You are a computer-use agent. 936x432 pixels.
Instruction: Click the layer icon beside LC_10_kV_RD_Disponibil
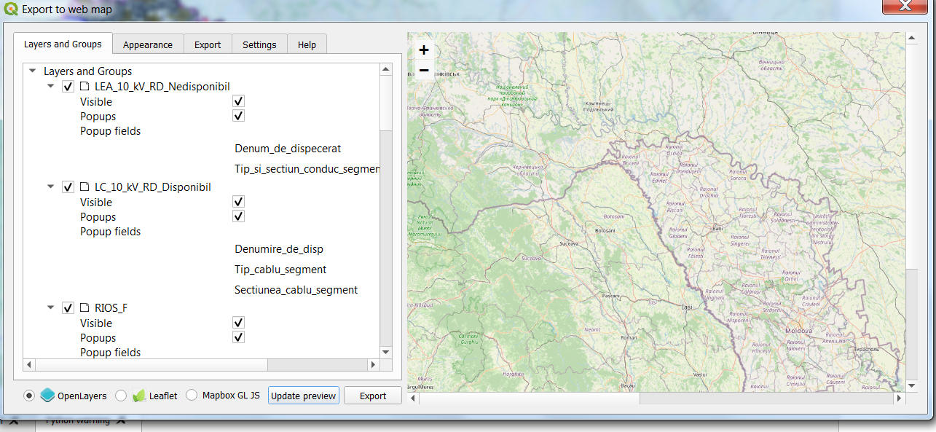pos(84,187)
